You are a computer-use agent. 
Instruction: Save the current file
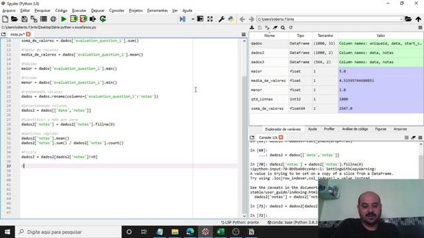(x=25, y=19)
